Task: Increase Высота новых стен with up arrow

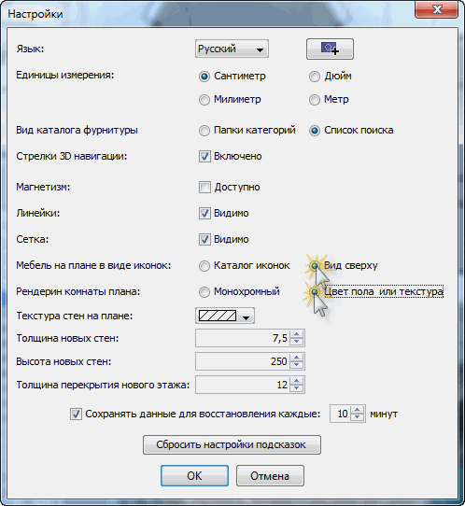Action: click(297, 358)
